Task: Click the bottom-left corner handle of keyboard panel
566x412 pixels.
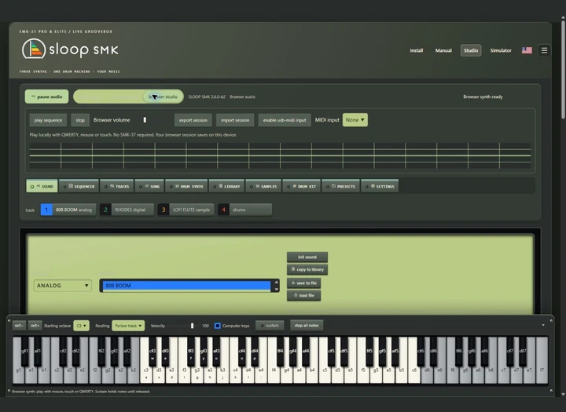Action: tap(9, 390)
